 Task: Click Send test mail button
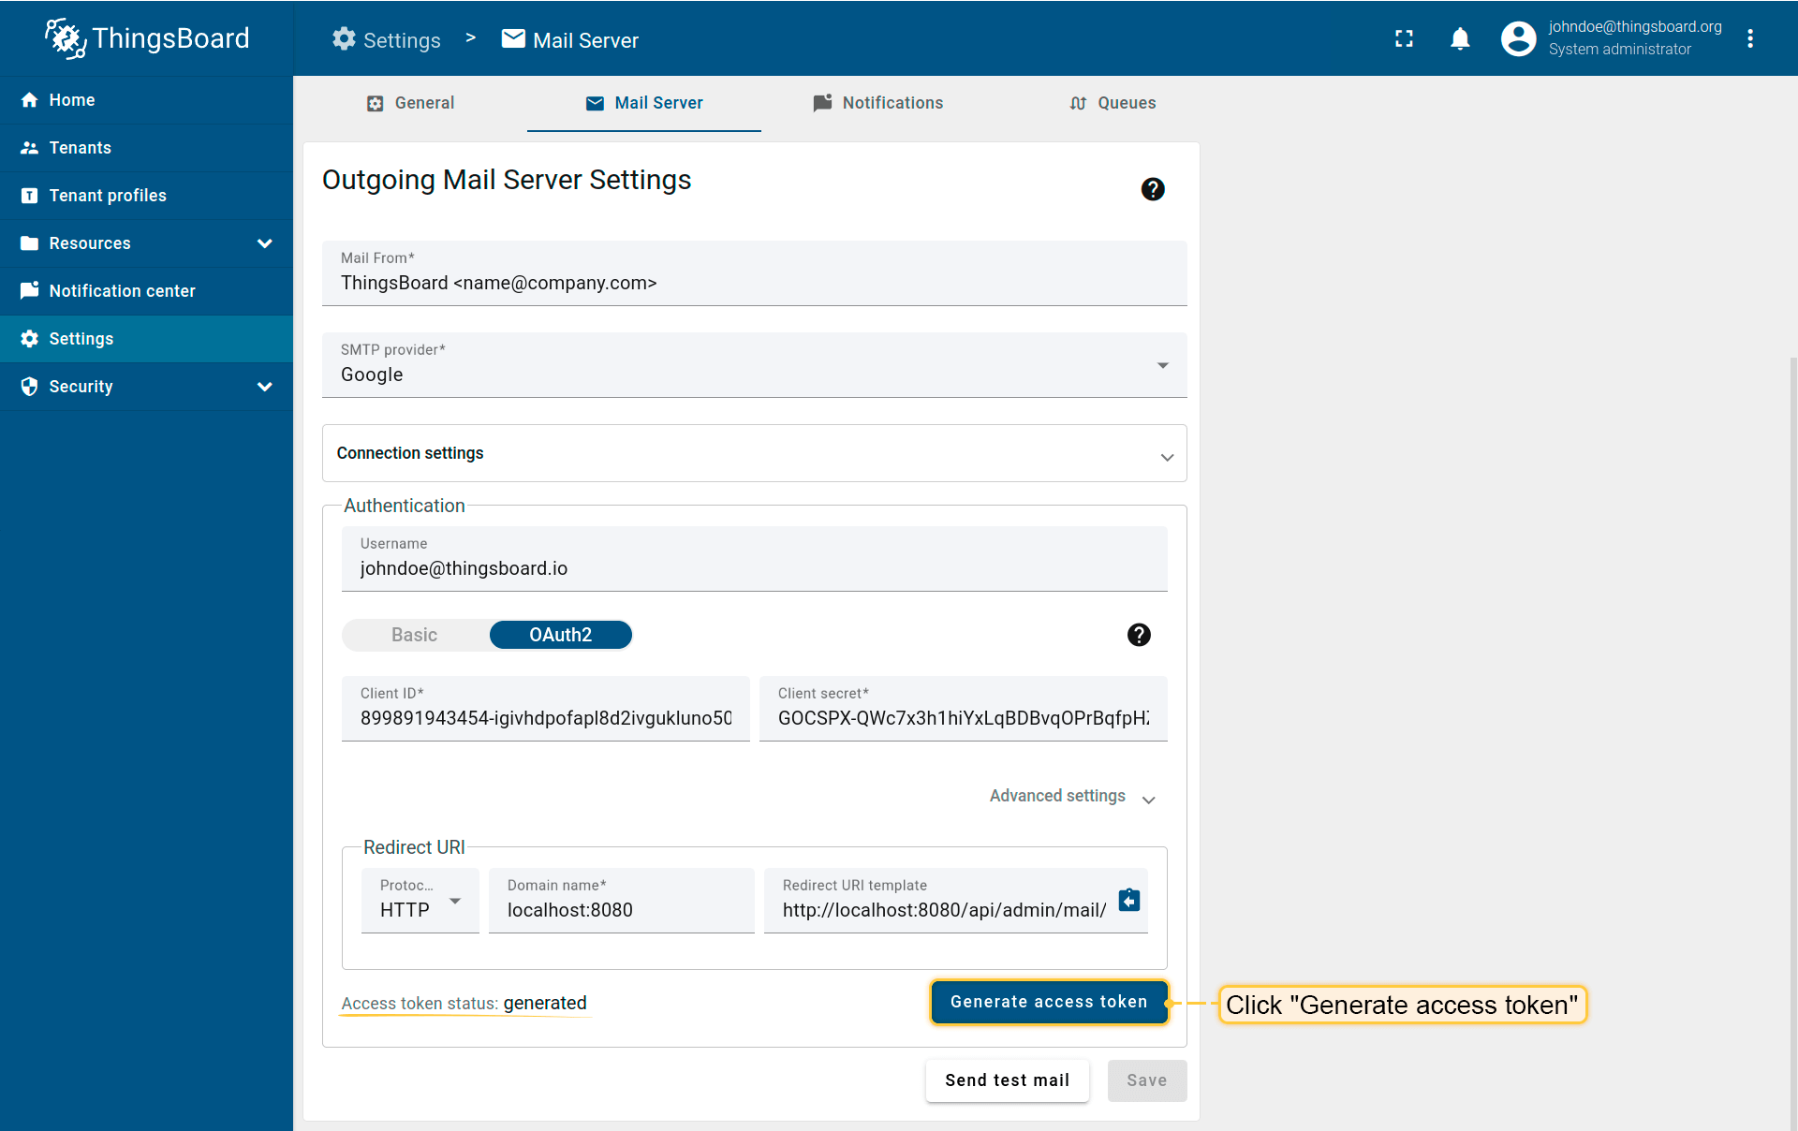click(x=1007, y=1080)
